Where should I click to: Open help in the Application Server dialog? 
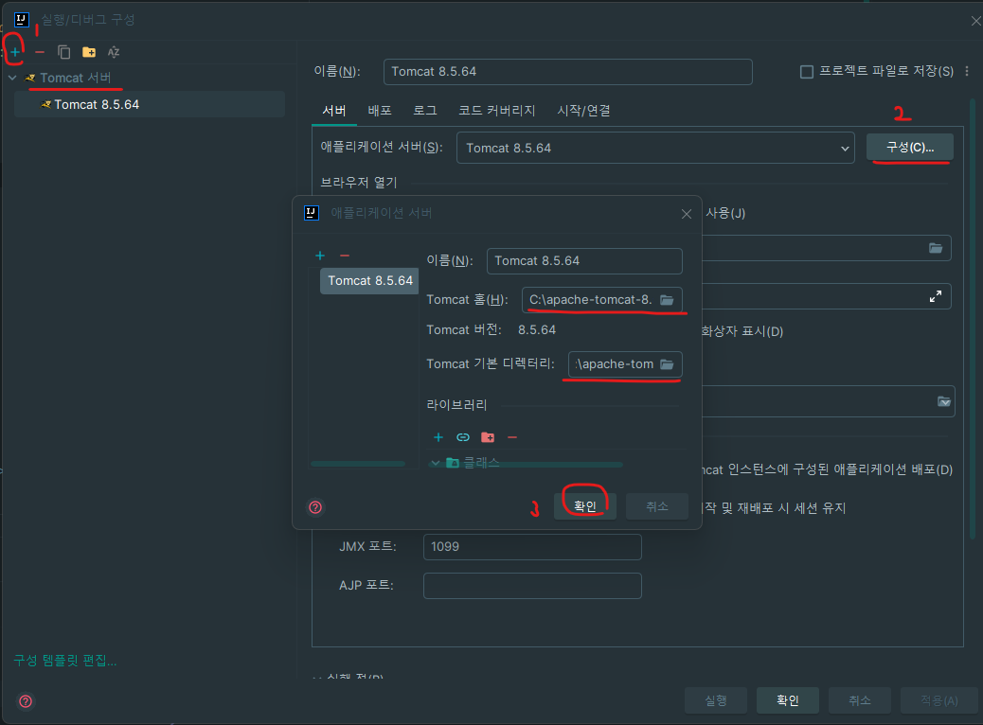click(x=315, y=507)
